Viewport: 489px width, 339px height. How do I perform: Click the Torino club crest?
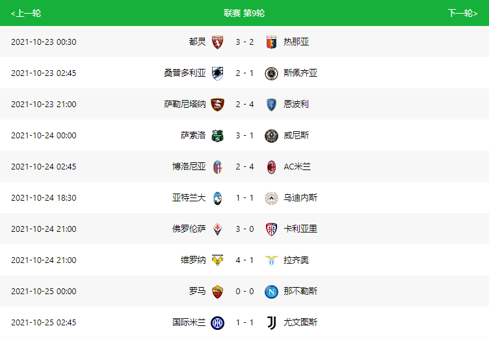(217, 42)
